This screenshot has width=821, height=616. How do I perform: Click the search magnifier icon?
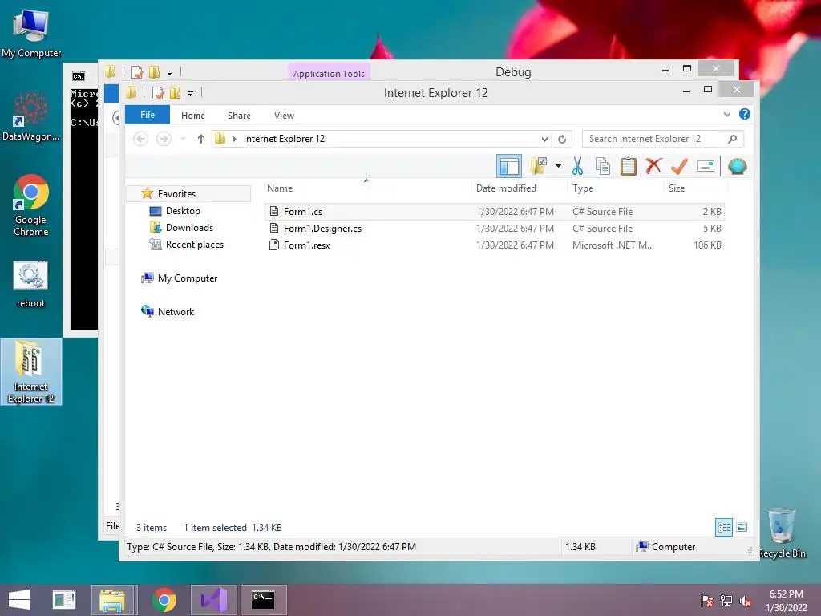click(x=733, y=139)
